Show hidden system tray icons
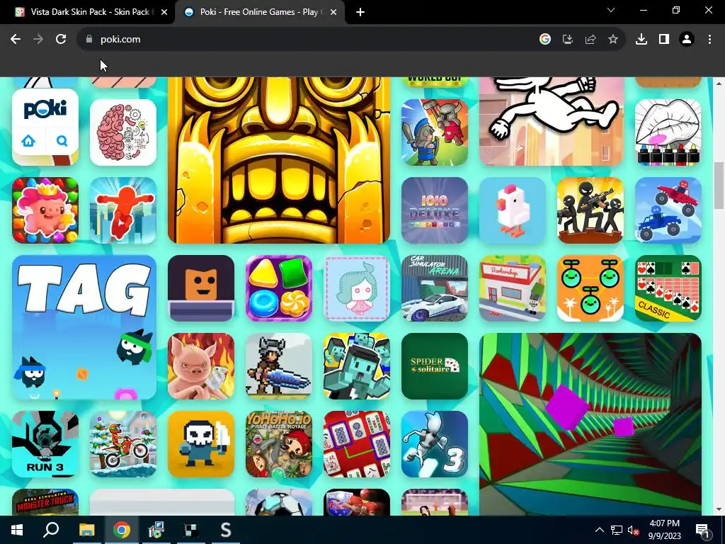 point(599,530)
